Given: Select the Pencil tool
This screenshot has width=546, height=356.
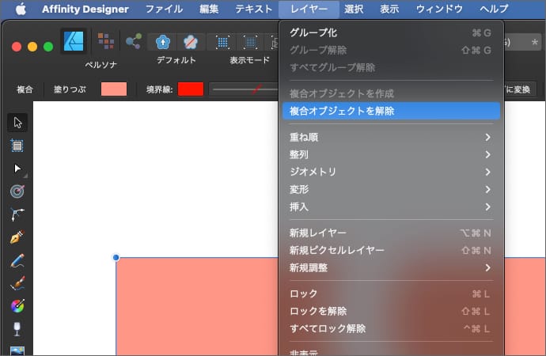Looking at the screenshot, I should click(17, 259).
